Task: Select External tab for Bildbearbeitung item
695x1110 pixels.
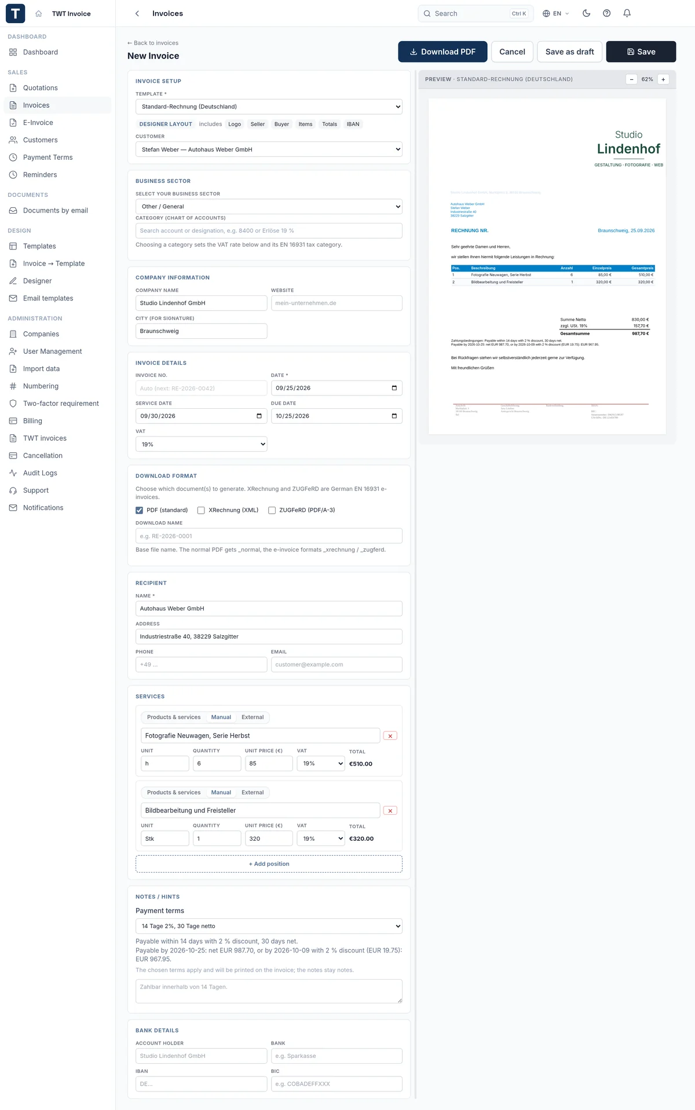Action: tap(253, 793)
